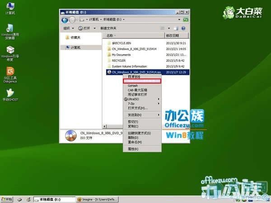
Task: Sort by the 名称 column header
Action: point(133,36)
